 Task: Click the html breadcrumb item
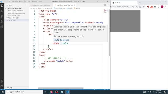coord(57,8)
